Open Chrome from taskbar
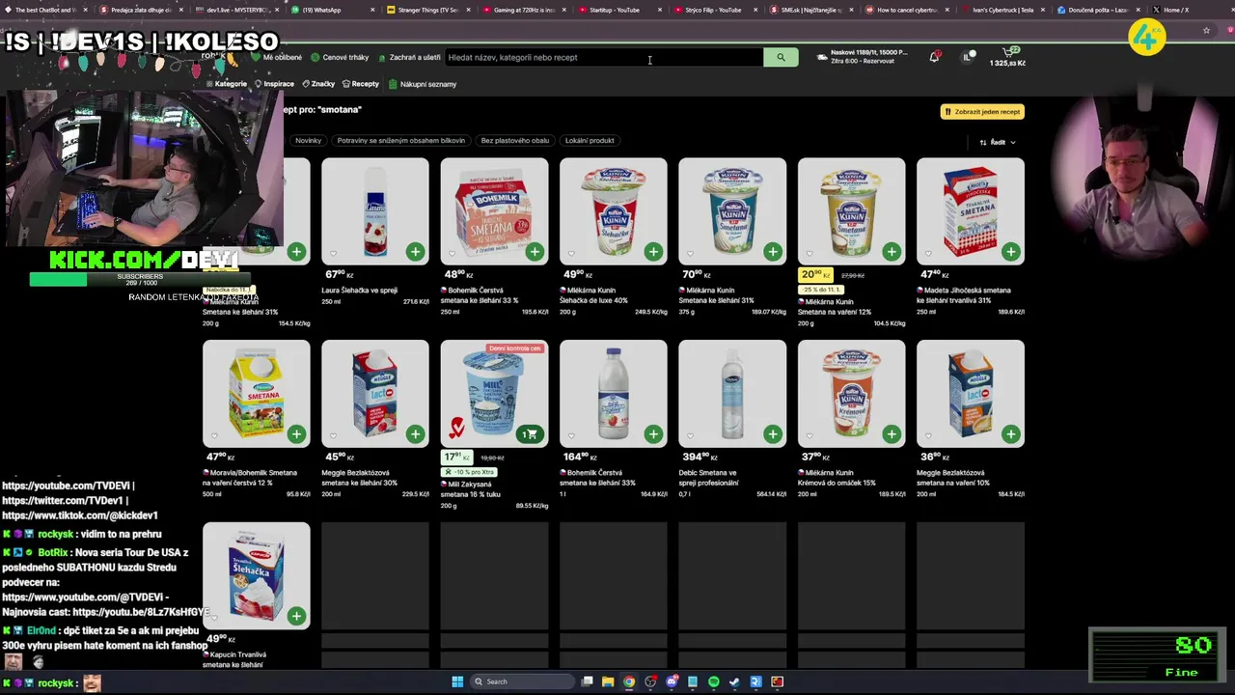The width and height of the screenshot is (1235, 695). click(629, 681)
